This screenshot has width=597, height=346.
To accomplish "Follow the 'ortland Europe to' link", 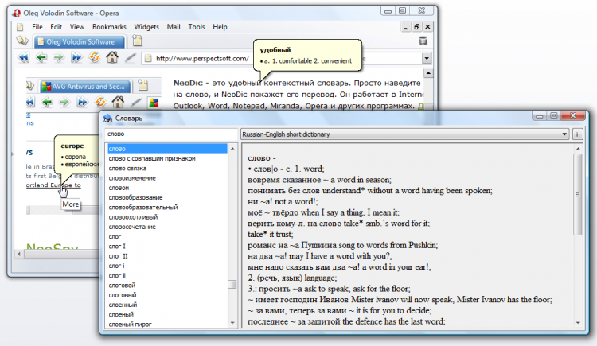I will coord(53,185).
